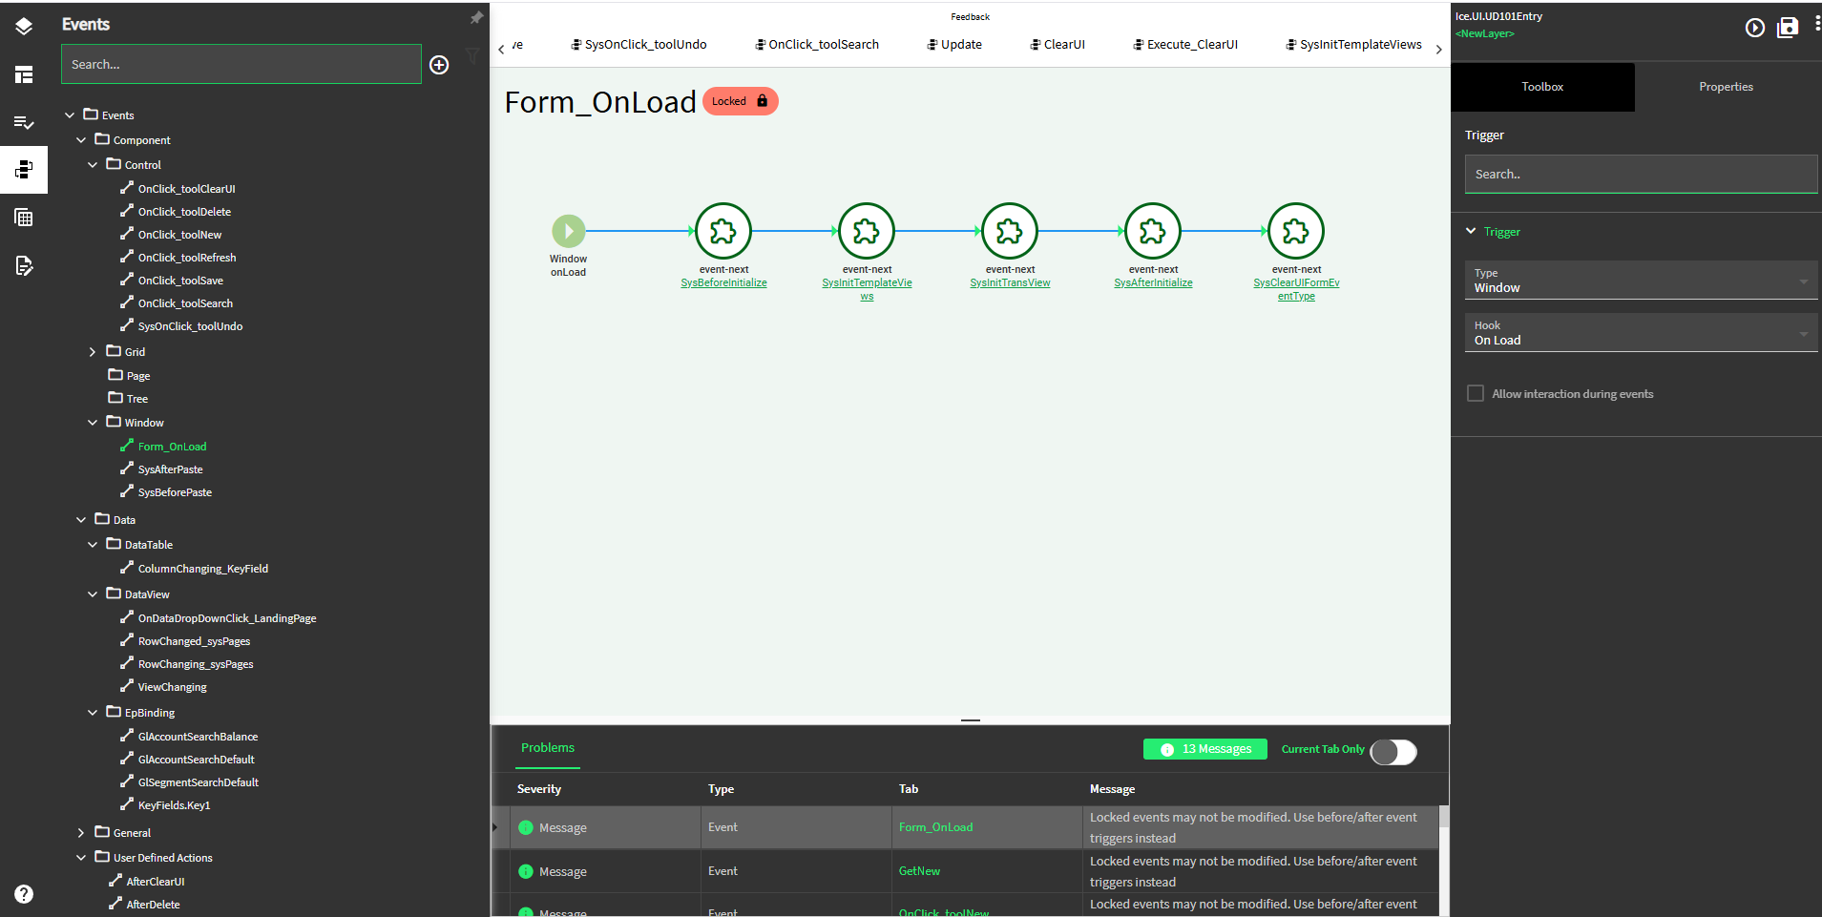Switch to the ClearUI event tab
The width and height of the screenshot is (1822, 917).
click(x=1058, y=45)
